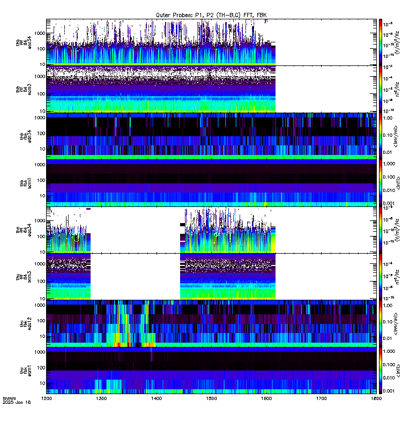Click the color bar of thb fbk scm1 panel

381,183
